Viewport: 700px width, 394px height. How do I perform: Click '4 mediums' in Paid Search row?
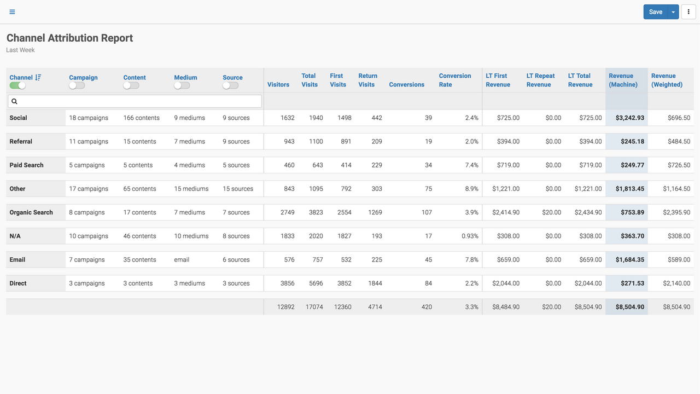[x=190, y=165]
